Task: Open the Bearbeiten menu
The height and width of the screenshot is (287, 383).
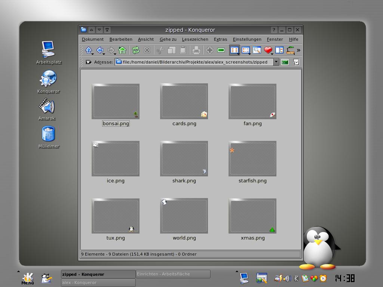Action: (x=121, y=39)
